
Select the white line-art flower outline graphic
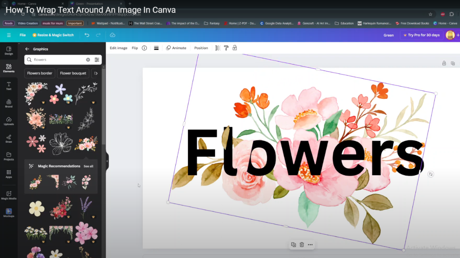point(61,144)
